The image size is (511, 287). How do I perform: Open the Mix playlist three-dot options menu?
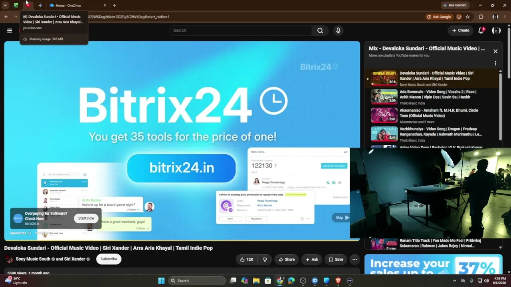coord(495,63)
